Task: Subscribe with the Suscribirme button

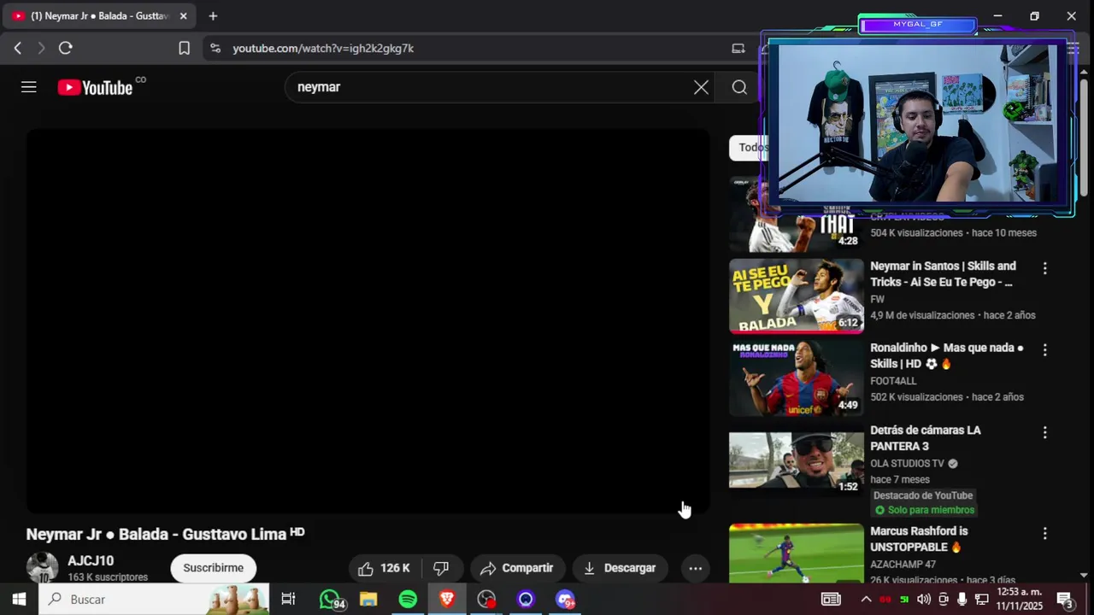Action: 213,568
